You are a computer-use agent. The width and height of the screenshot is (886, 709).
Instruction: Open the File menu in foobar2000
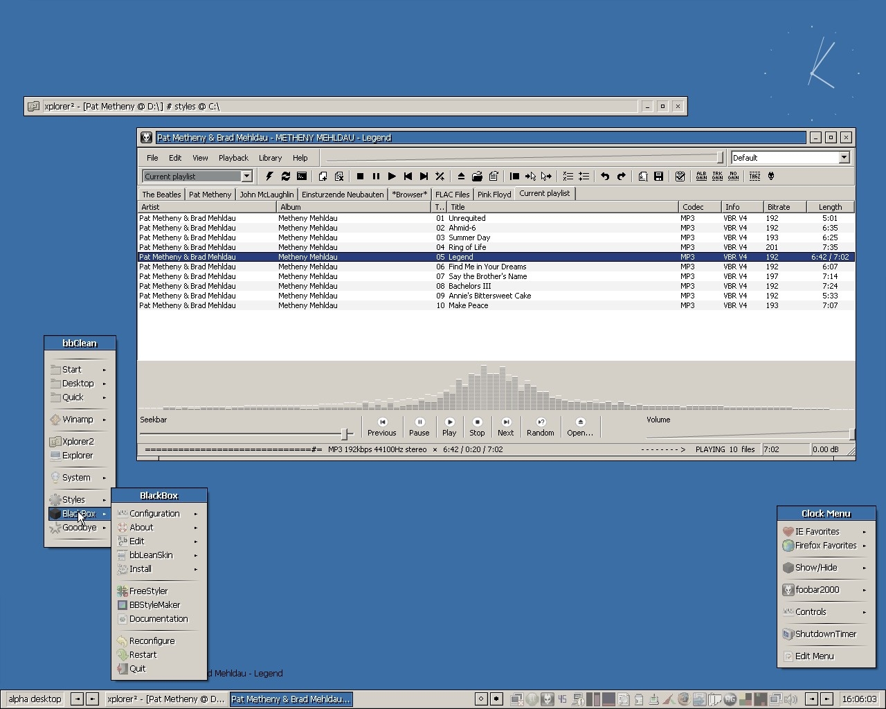(152, 158)
